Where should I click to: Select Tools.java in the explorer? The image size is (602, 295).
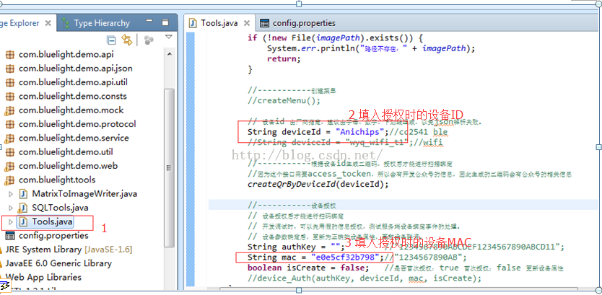(x=52, y=221)
